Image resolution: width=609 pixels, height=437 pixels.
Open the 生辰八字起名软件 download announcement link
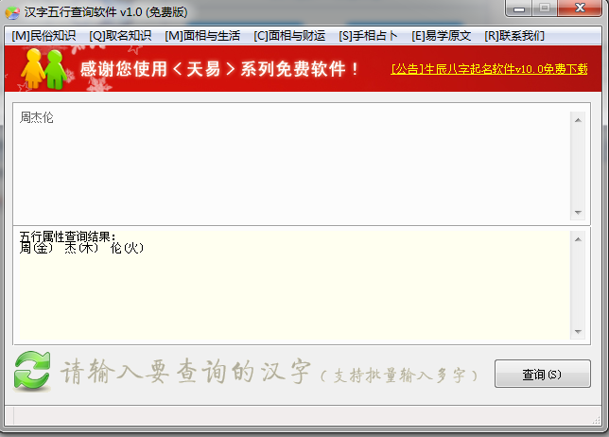coord(489,69)
